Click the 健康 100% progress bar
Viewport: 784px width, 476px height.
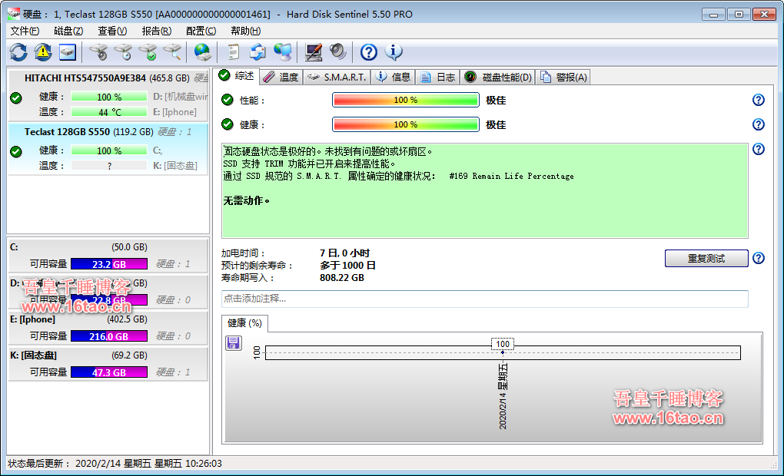coord(405,124)
